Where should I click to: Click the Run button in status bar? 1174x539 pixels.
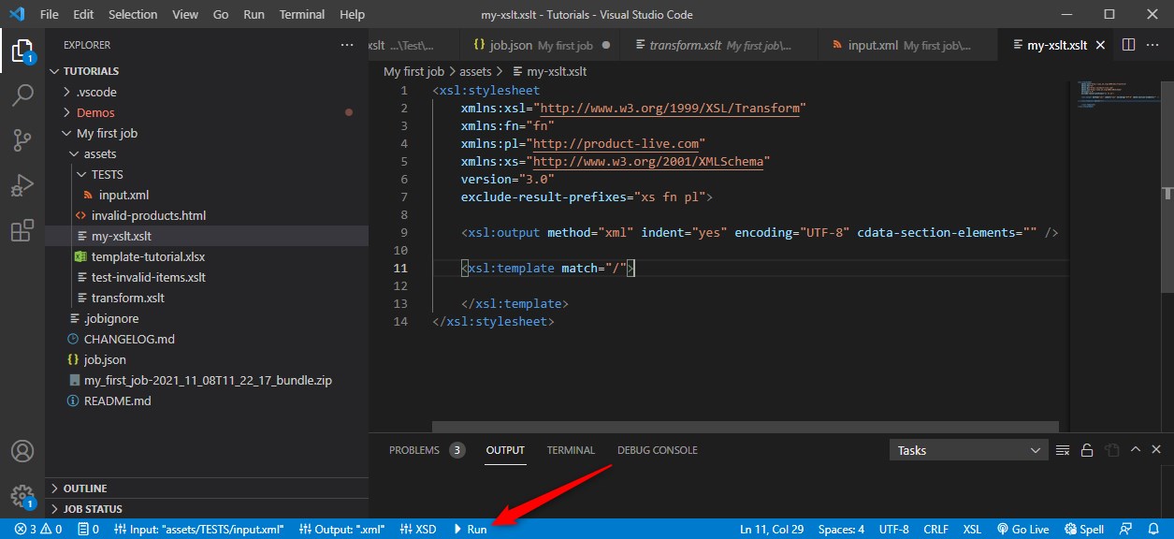coord(470,529)
